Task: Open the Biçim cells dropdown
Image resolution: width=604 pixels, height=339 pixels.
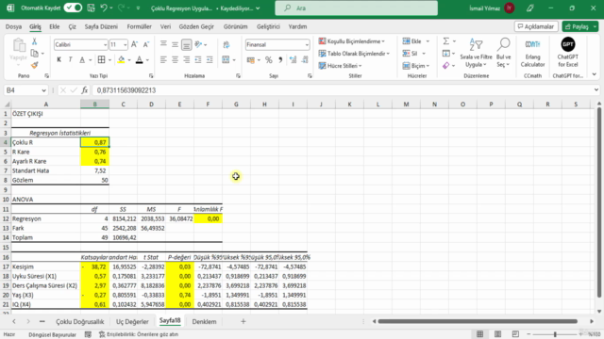Action: 416,66
